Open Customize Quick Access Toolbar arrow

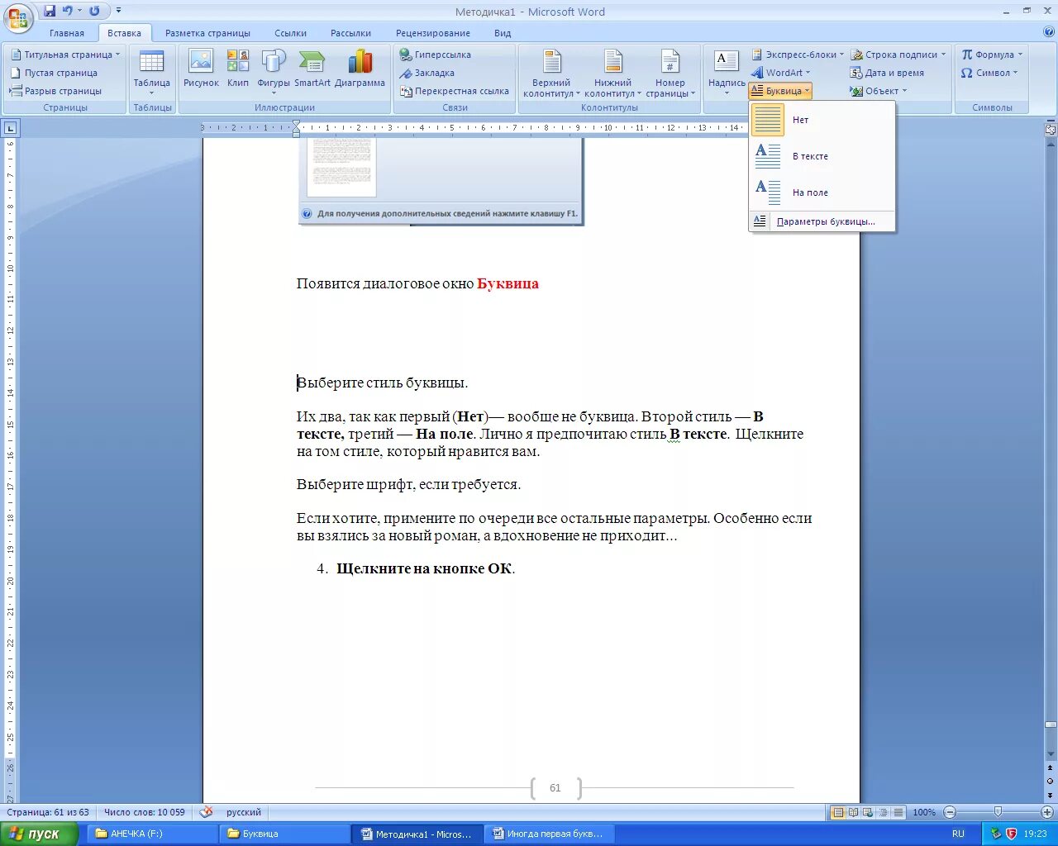pyautogui.click(x=118, y=11)
